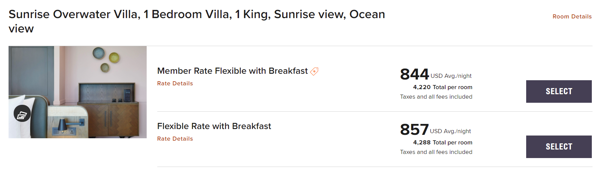
Task: Click the 844 average nightly price
Action: tap(414, 74)
